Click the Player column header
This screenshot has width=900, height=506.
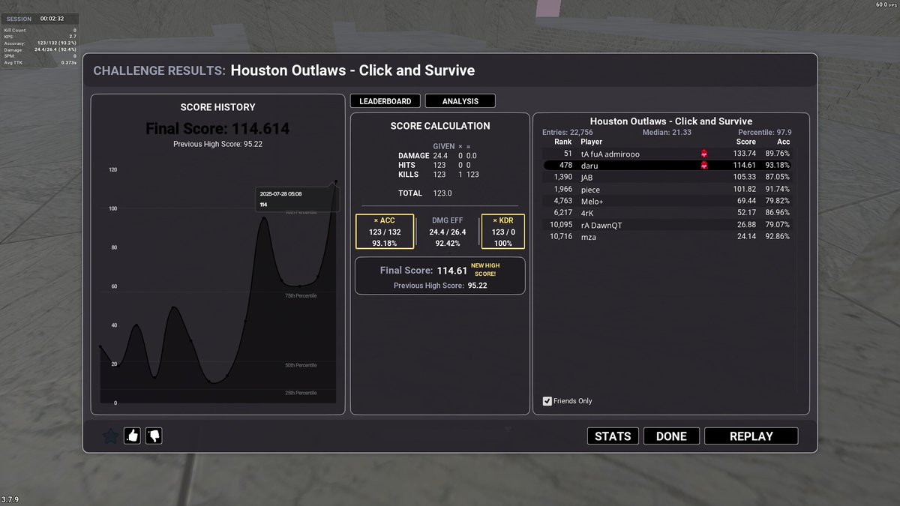click(591, 142)
